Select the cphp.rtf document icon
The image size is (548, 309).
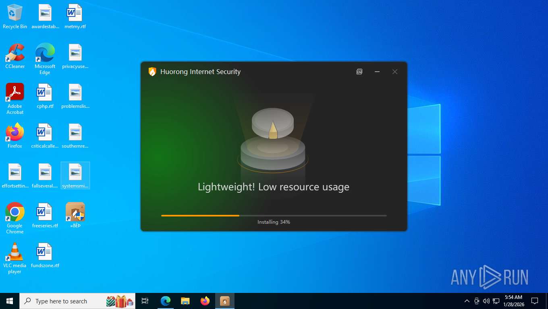[x=45, y=96]
